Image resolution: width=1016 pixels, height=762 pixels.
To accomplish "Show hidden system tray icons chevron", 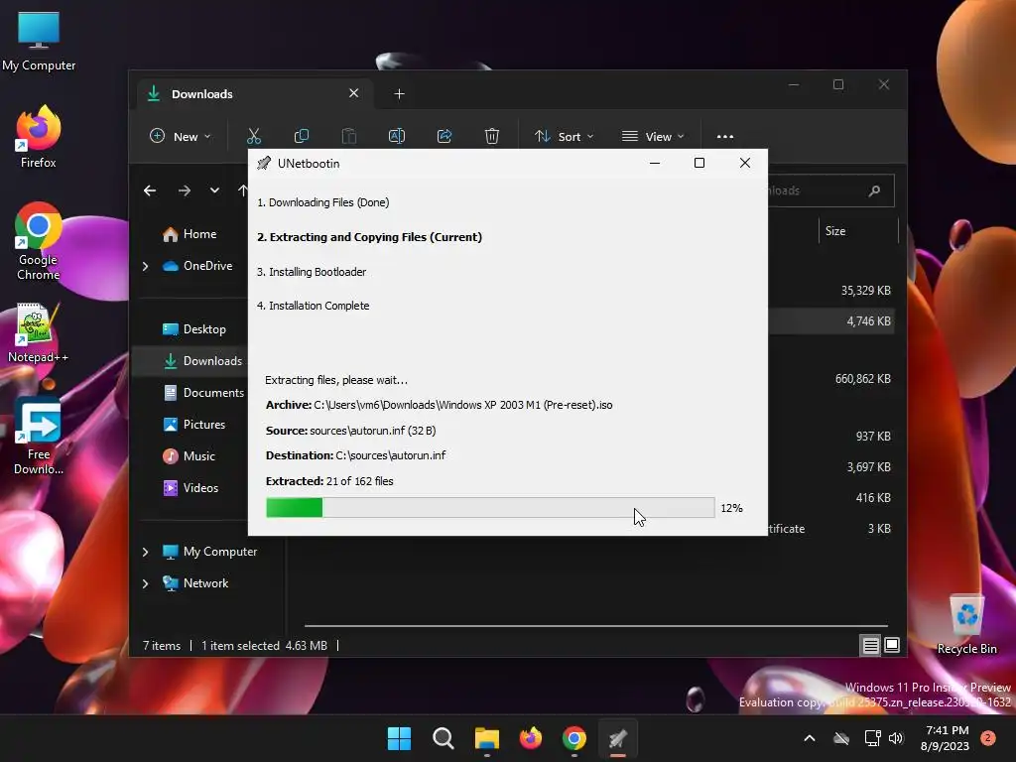I will click(x=810, y=738).
